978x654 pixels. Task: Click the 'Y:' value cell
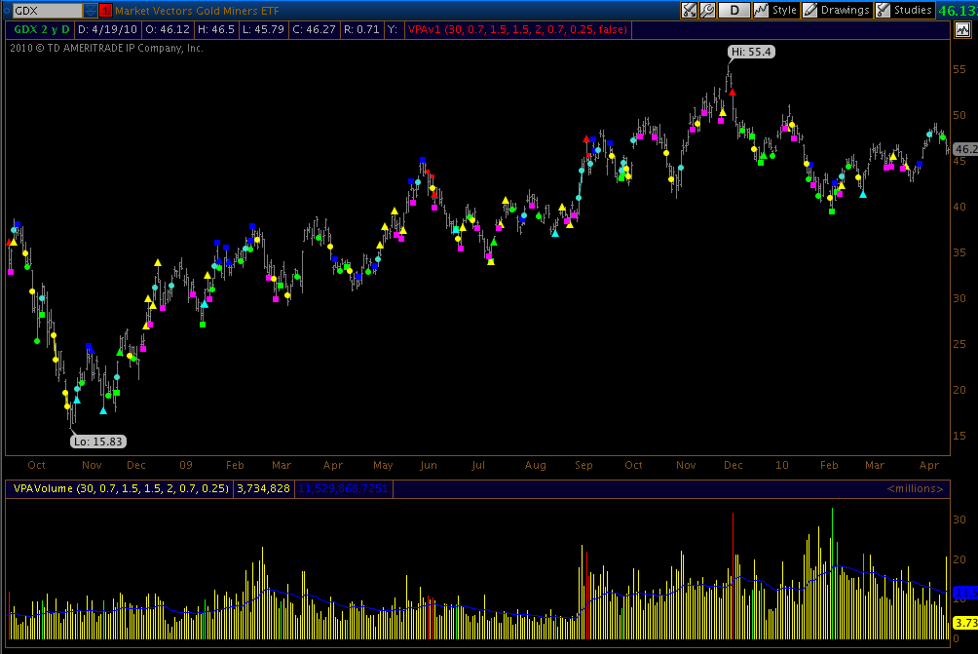click(393, 29)
